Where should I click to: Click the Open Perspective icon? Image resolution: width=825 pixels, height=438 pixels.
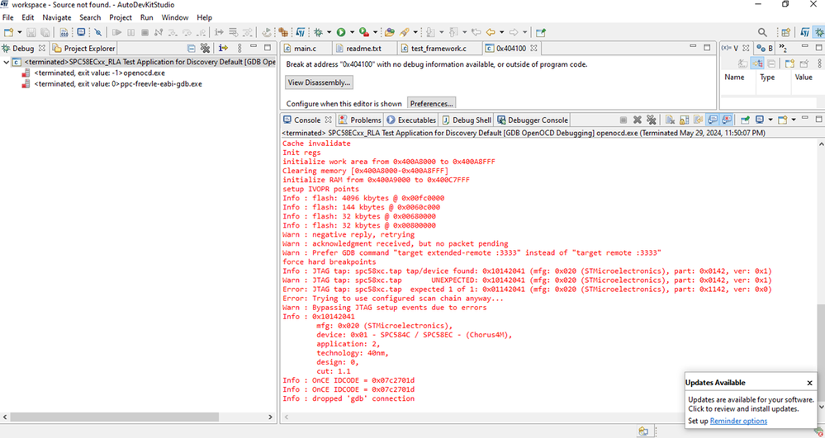click(785, 32)
